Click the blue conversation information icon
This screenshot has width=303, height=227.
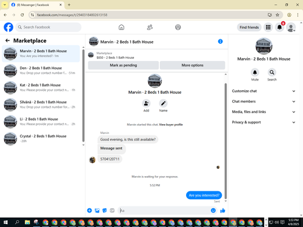click(220, 41)
